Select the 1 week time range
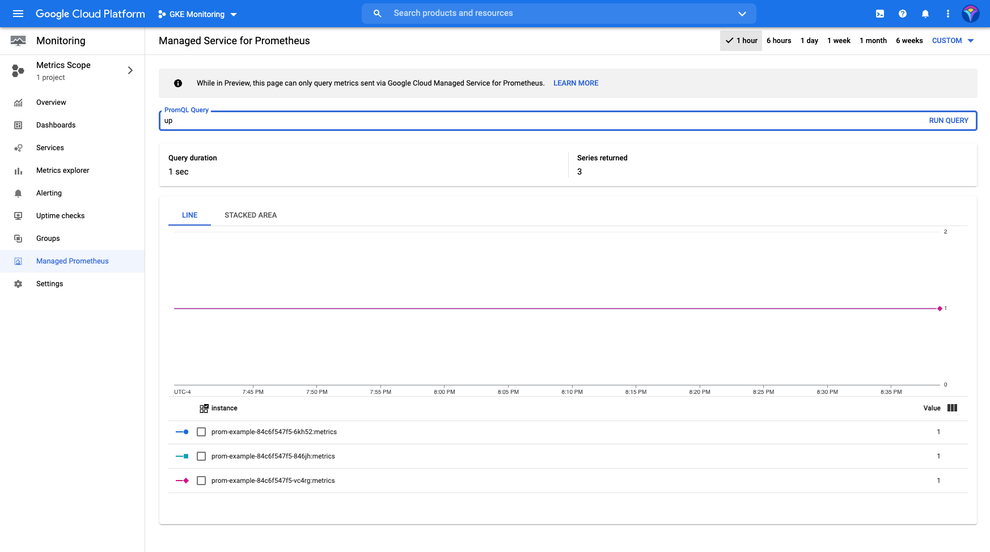 tap(839, 41)
